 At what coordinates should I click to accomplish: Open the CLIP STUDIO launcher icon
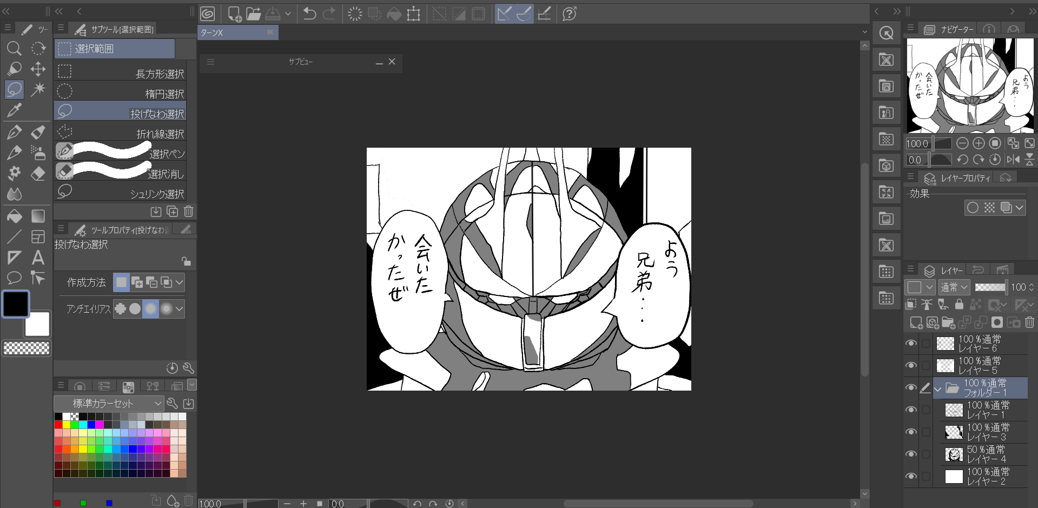coord(207,14)
